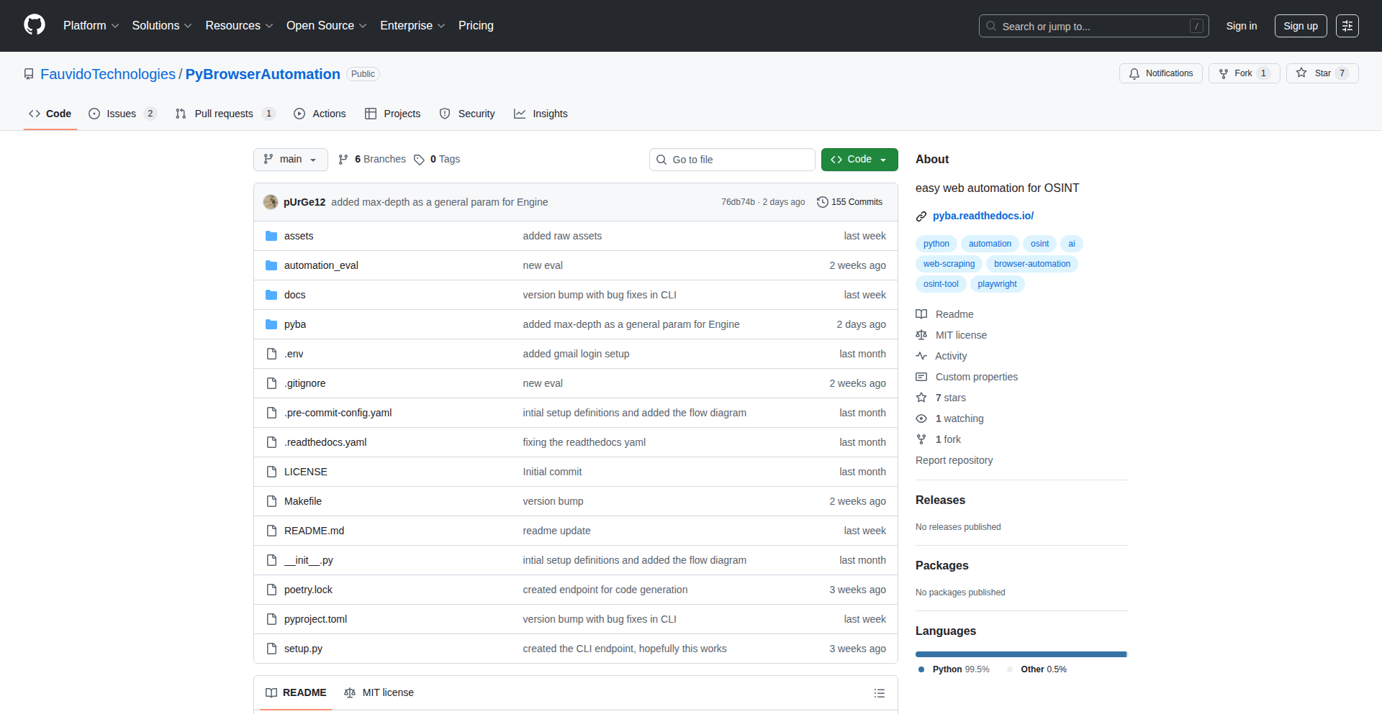1382x714 pixels.
Task: Open the branch selector showing main
Action: coord(290,159)
